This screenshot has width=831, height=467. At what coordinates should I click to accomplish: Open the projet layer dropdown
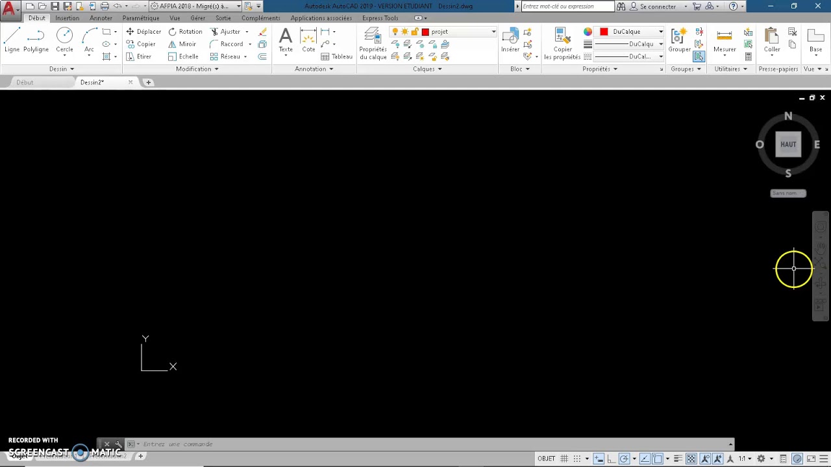click(x=493, y=32)
